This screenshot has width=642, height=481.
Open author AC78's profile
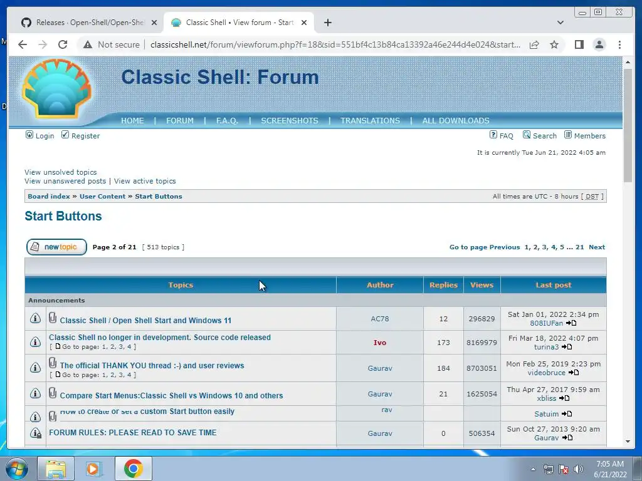pos(379,319)
